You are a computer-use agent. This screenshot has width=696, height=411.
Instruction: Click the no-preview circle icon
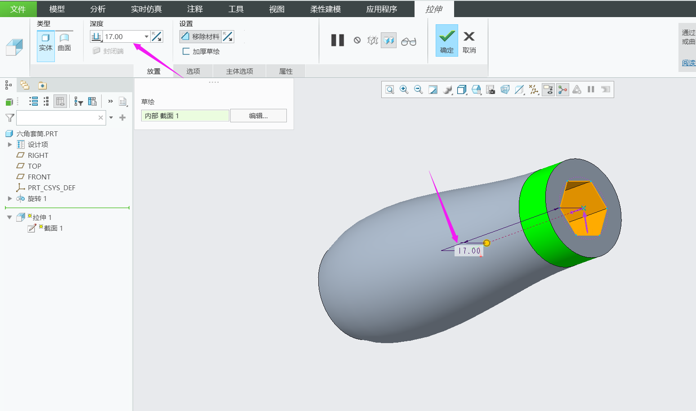coord(357,40)
